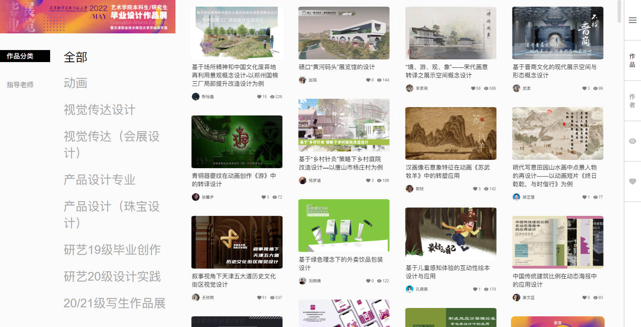Open thumbnail of 晋商 exhibition space design
Viewport: 641px width, 327px height.
558,33
